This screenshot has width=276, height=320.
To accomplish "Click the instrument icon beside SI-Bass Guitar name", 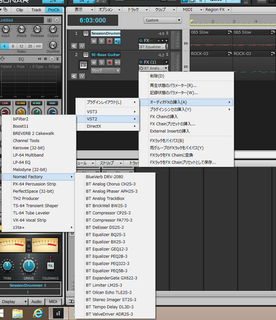I will tap(86, 55).
